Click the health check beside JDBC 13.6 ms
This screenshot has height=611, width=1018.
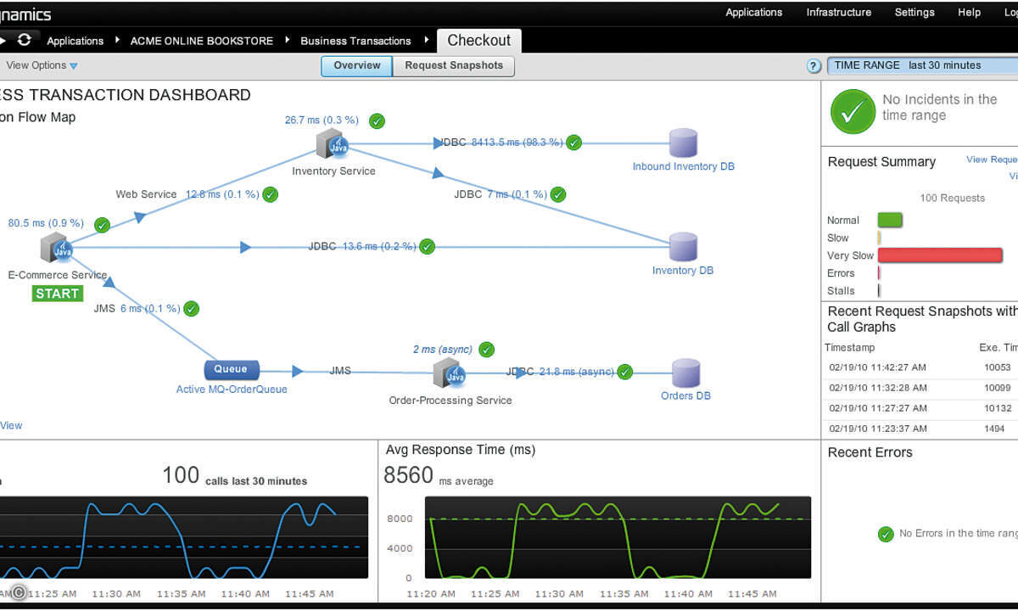[427, 247]
